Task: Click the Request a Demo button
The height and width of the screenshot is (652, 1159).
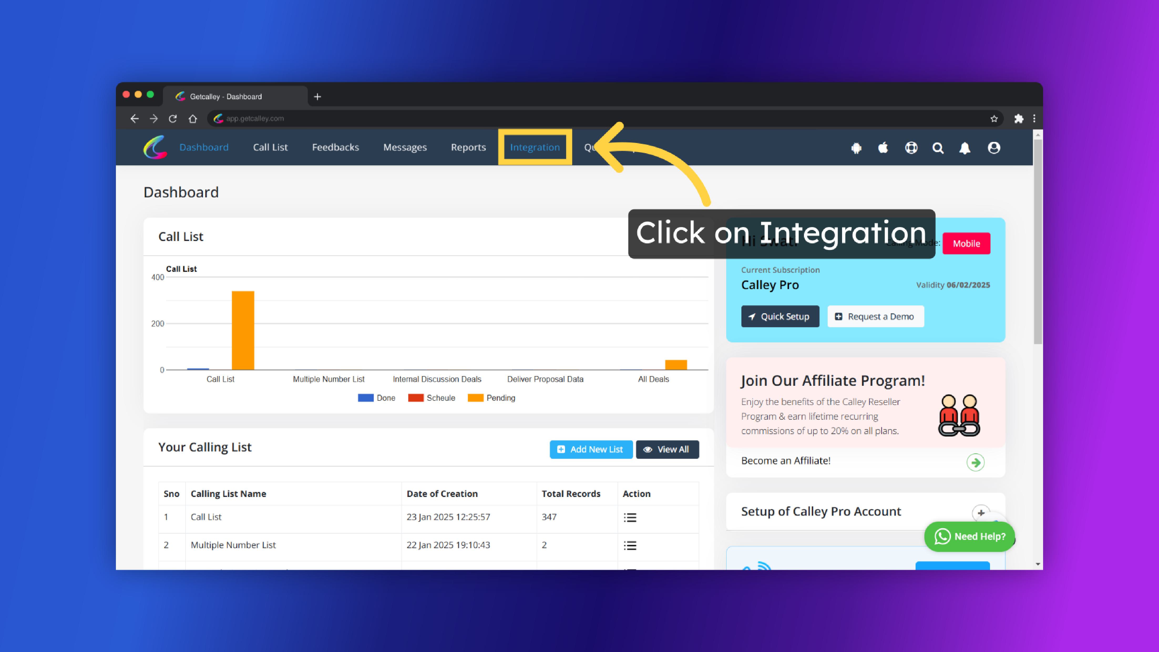Action: click(875, 316)
